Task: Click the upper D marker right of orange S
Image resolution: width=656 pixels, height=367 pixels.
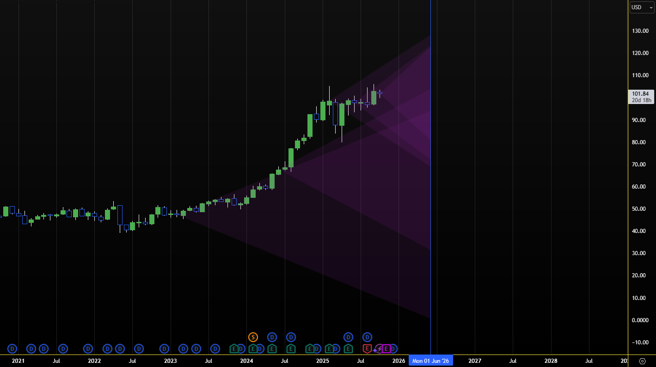Action: click(272, 337)
